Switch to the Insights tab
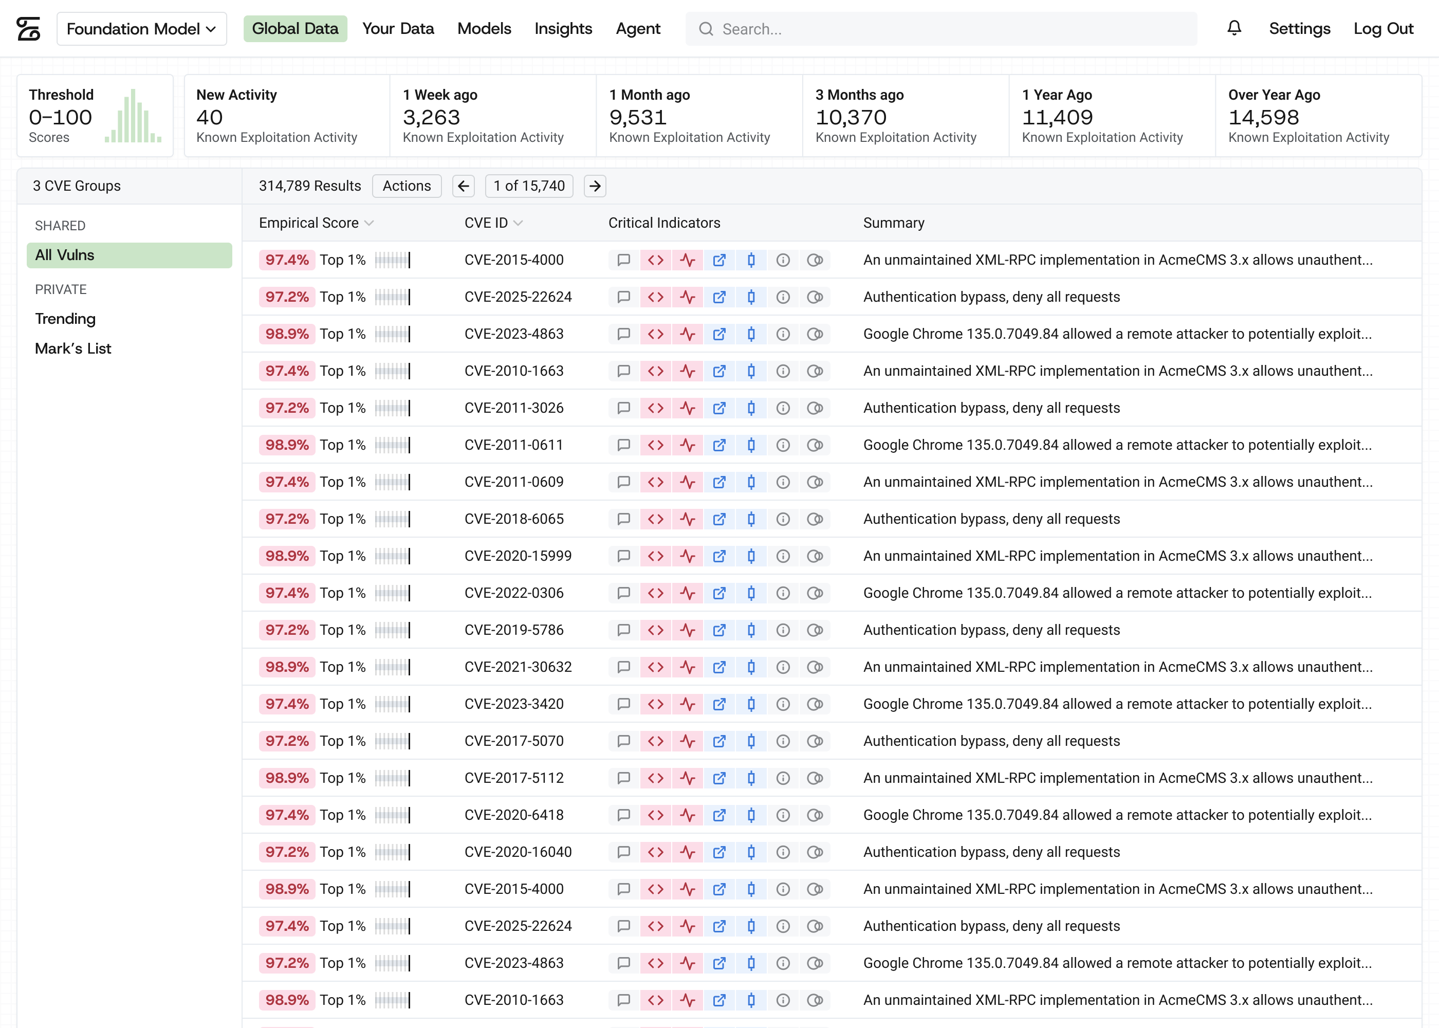 click(x=563, y=28)
